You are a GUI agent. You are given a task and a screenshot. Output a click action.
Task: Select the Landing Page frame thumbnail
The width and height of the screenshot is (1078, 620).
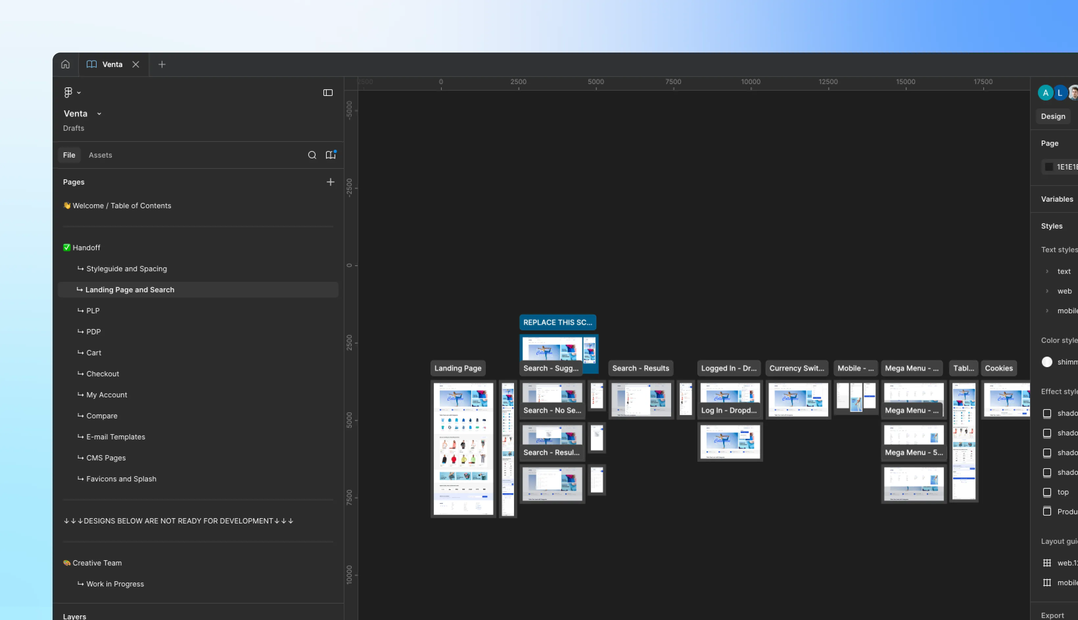[x=463, y=448]
